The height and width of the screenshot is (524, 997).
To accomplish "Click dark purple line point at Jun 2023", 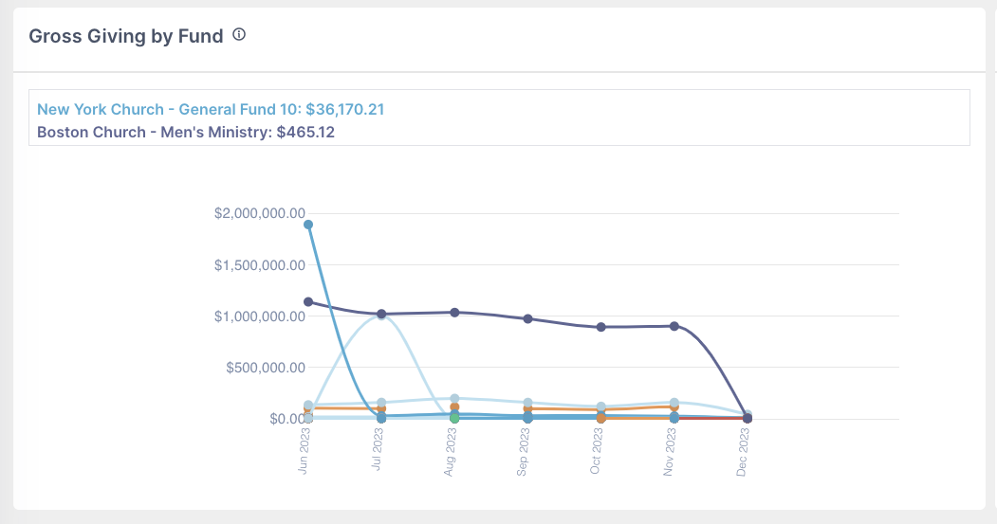I will (308, 301).
